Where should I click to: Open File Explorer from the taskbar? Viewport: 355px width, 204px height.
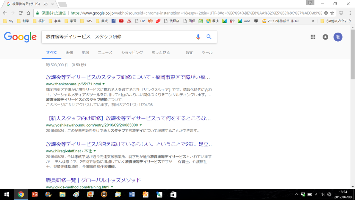[62, 195]
